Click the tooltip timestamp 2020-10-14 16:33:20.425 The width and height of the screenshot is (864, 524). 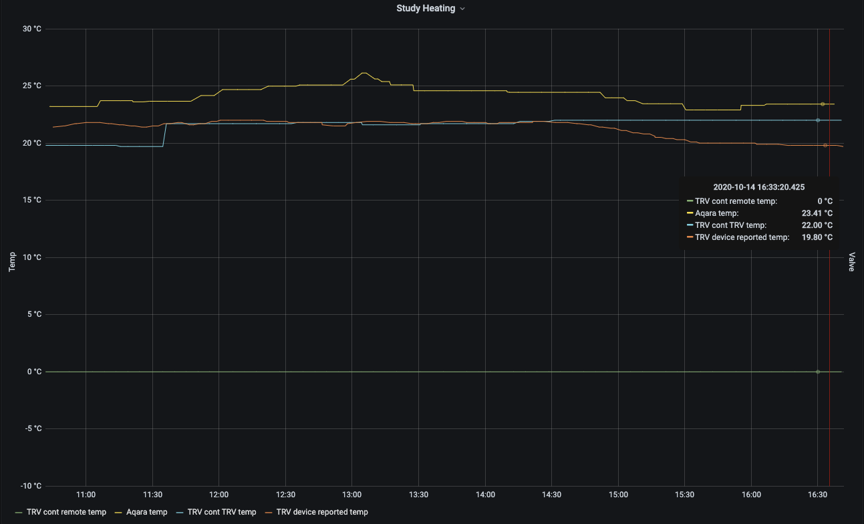click(759, 187)
